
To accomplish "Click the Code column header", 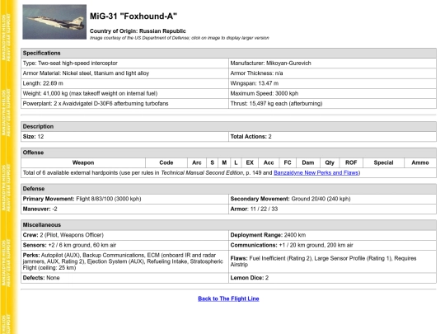I will [x=166, y=162].
